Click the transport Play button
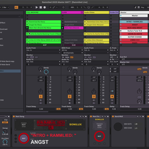This screenshot has height=149, width=149. tap(37, 7)
